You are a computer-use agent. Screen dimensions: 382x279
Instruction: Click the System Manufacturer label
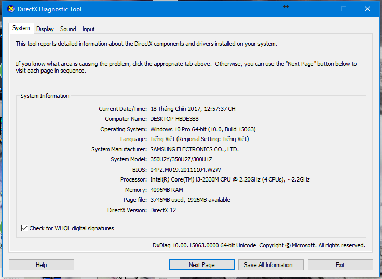[x=119, y=149]
